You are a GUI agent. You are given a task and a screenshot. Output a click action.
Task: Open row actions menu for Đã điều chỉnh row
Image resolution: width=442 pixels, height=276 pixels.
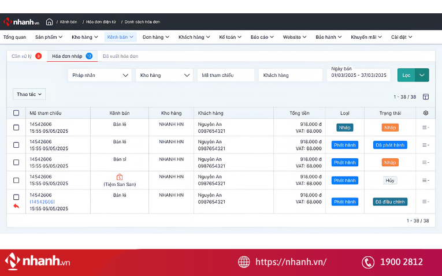(426, 202)
